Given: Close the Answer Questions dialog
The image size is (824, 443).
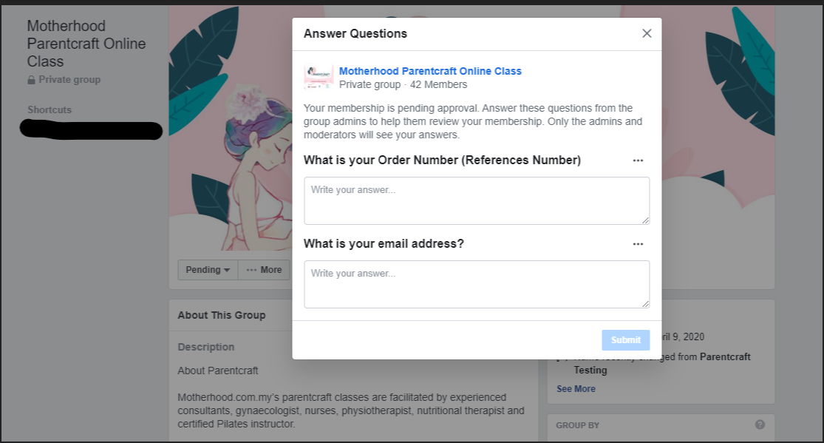Looking at the screenshot, I should coord(647,33).
